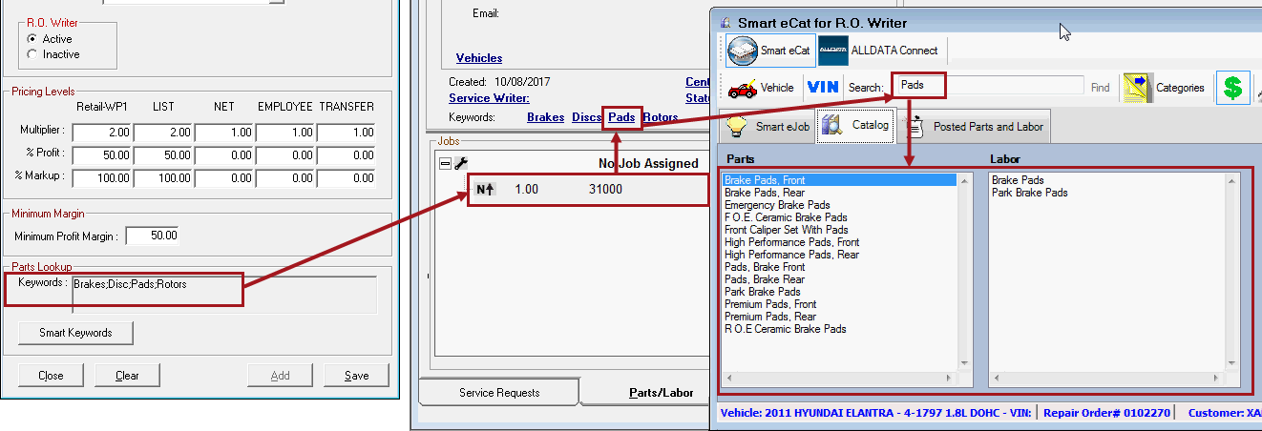The image size is (1262, 431).
Task: Select the Inactive radio button
Action: [x=32, y=54]
